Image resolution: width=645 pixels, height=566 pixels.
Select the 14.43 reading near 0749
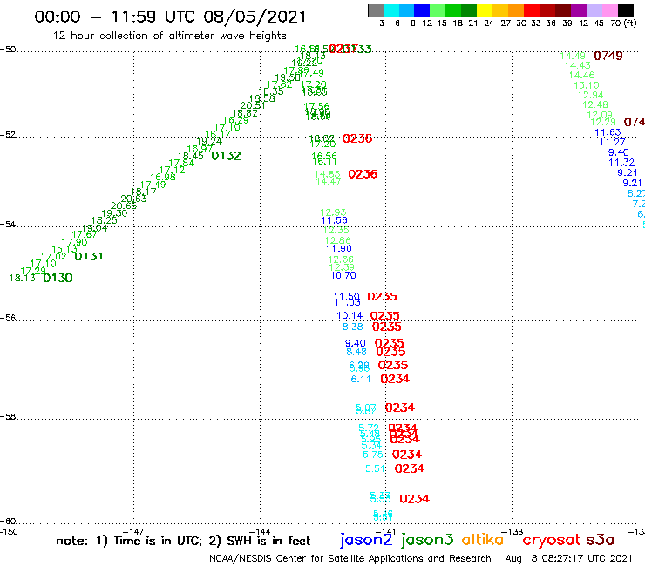click(578, 66)
